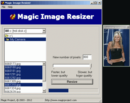Click the lightning ball logo in the banner
This screenshot has height=103, width=130.
tap(13, 17)
